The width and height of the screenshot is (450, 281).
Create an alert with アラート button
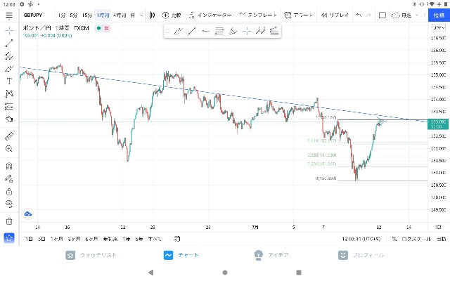(x=298, y=15)
